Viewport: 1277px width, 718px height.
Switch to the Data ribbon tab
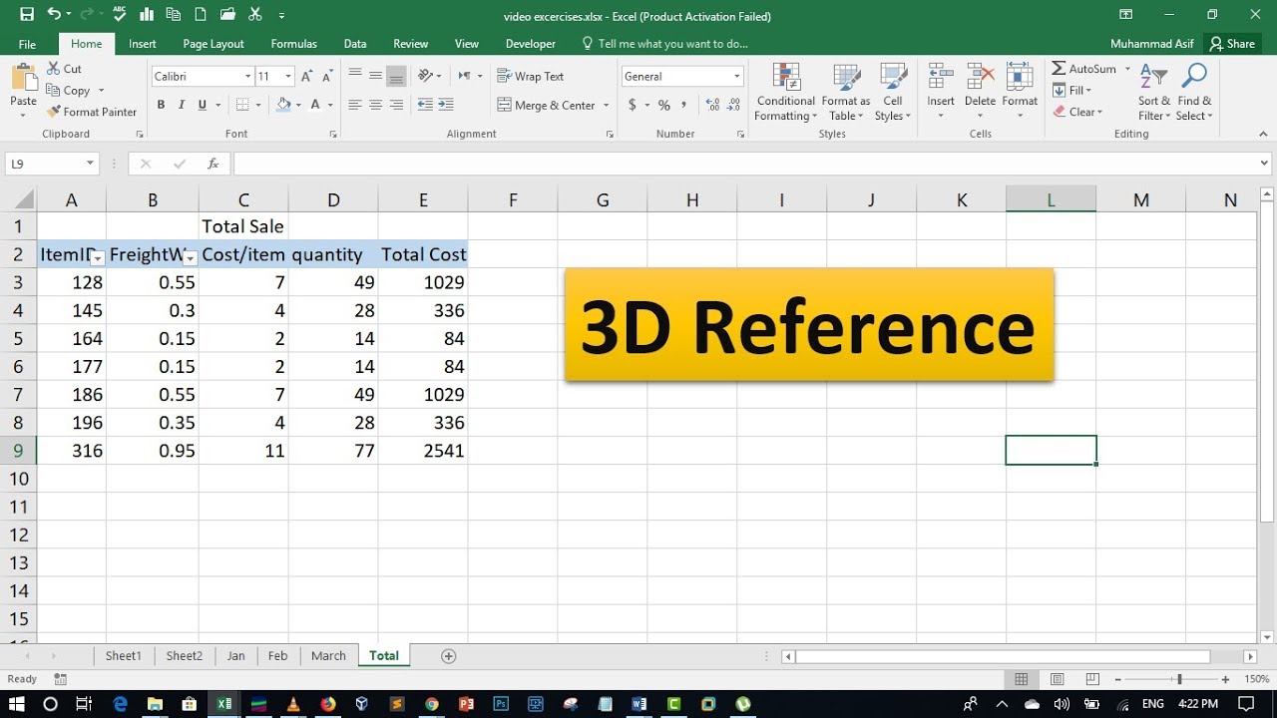point(355,44)
